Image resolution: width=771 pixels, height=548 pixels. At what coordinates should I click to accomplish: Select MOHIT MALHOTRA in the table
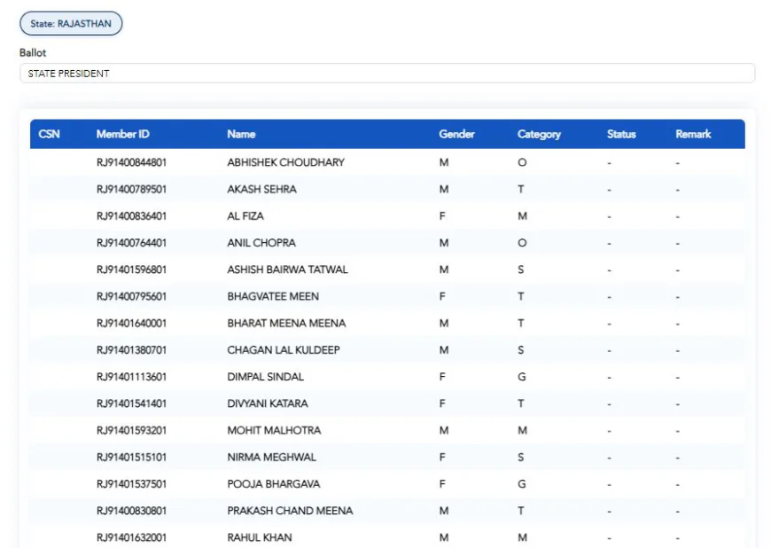tap(274, 430)
